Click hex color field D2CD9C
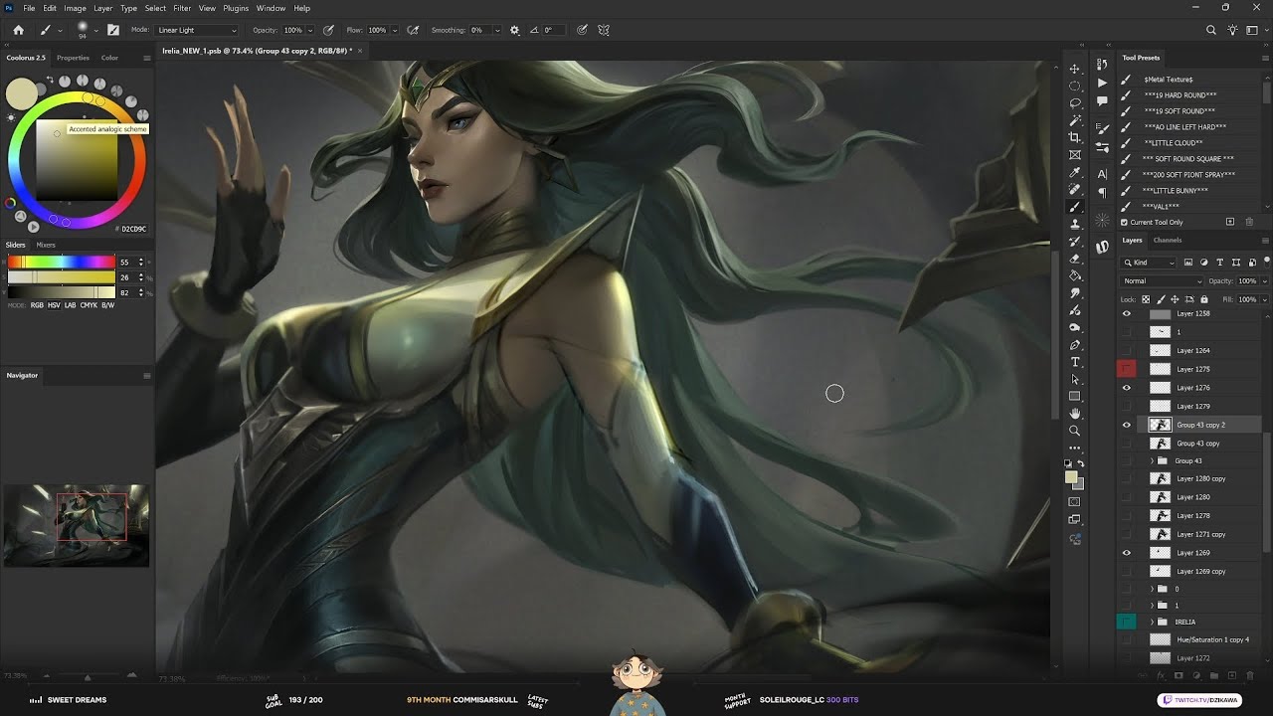Viewport: 1273px width, 716px height. tap(134, 229)
